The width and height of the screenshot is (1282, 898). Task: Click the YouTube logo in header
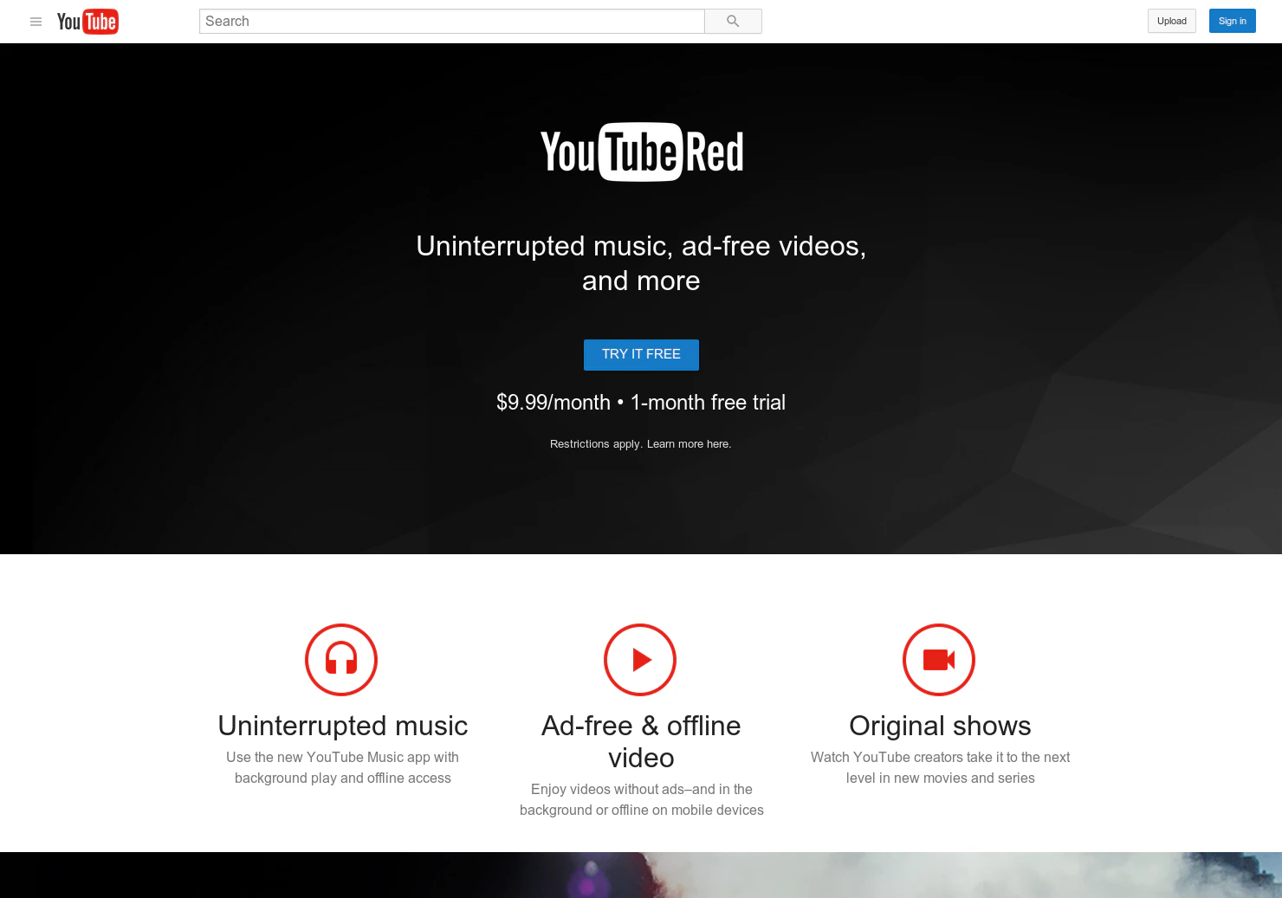pos(87,22)
